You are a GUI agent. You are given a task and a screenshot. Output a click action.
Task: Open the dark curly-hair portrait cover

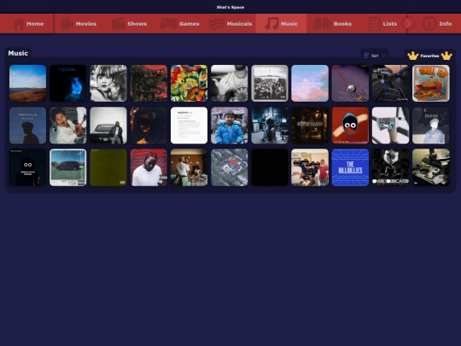[x=149, y=126]
